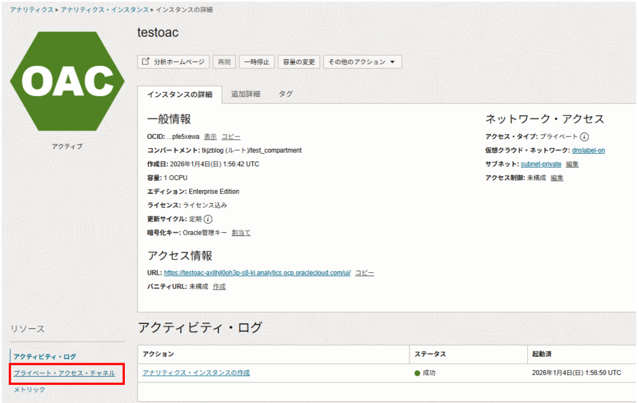Select メトリック in the resources list
This screenshot has height=403, width=639.
[29, 390]
